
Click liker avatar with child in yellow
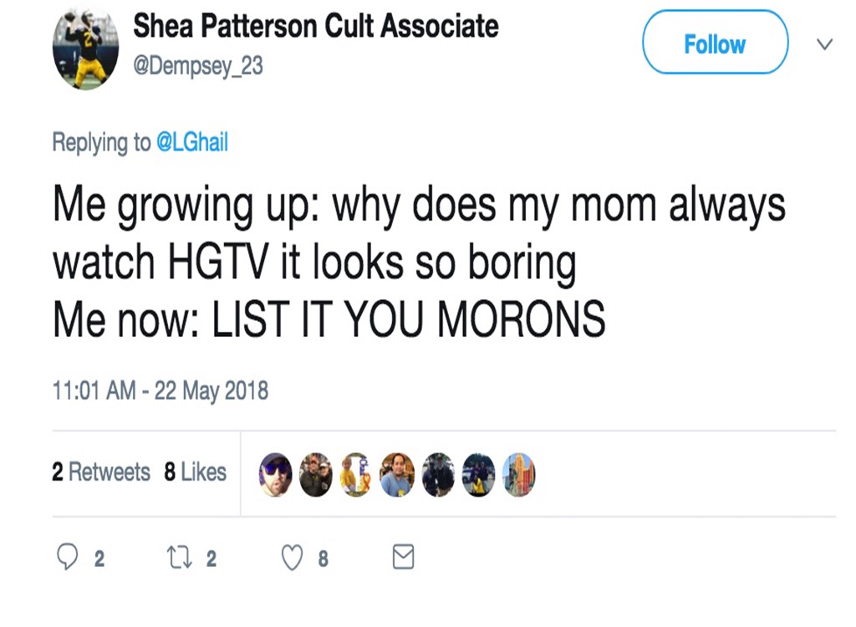(x=356, y=474)
